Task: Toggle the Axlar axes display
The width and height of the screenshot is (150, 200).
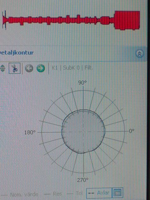Action: point(99,193)
